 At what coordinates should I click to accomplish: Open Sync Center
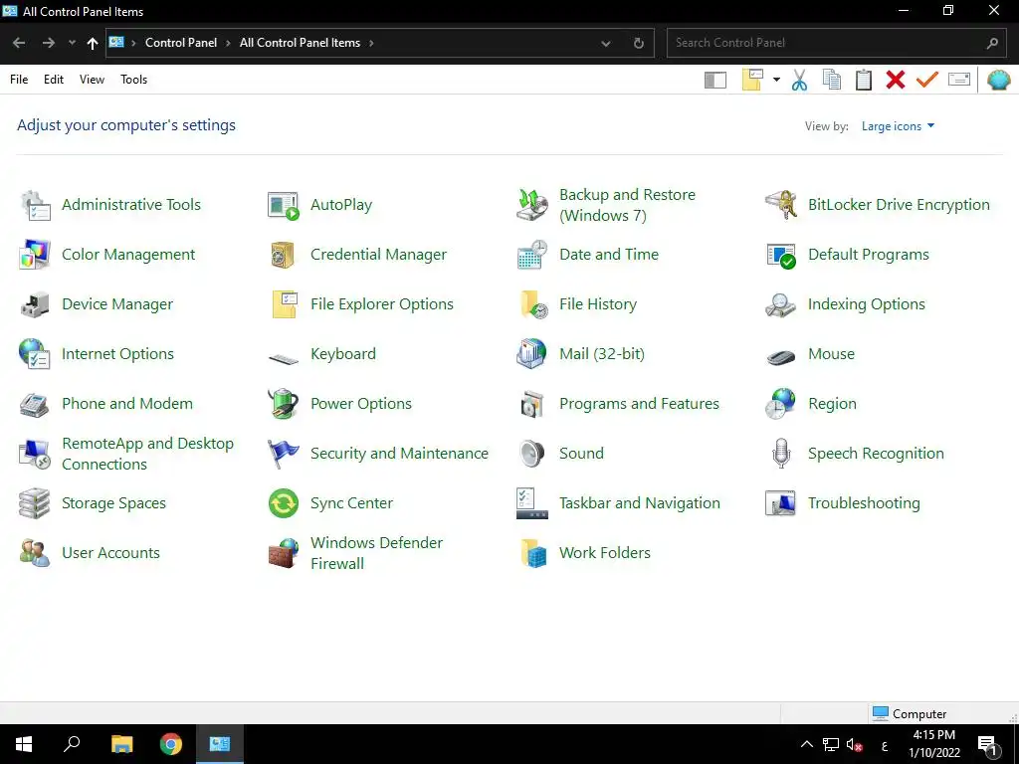330,503
